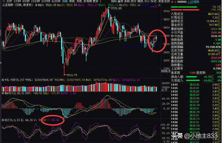This screenshot has height=143, width=222.
Task: Click 上证指数(日线,前复权) chart title
Action: click(17, 5)
